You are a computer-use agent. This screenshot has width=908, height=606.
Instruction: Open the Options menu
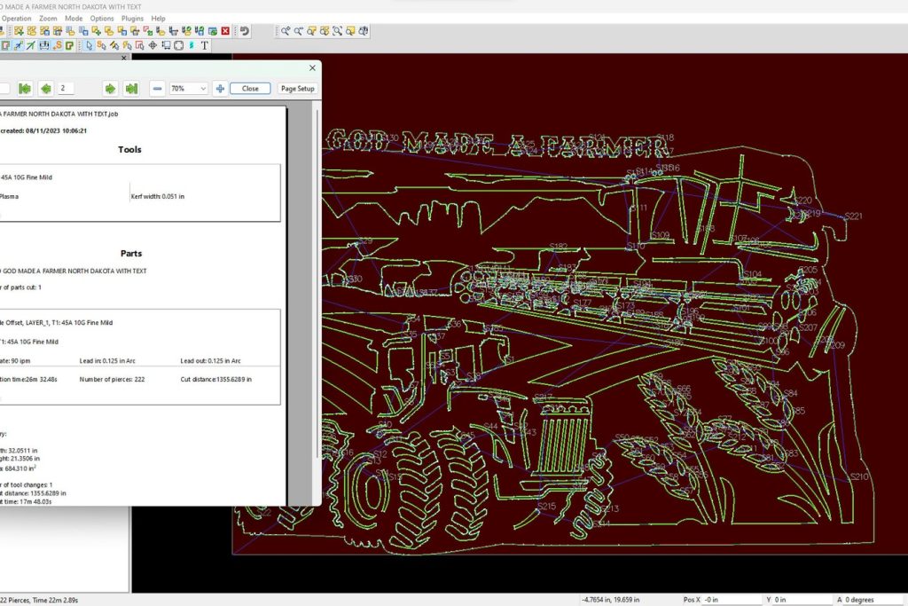click(102, 18)
